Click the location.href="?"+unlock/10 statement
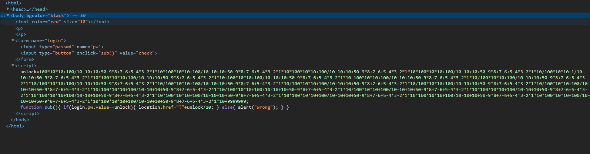This screenshot has height=154, width=590. [x=176, y=107]
